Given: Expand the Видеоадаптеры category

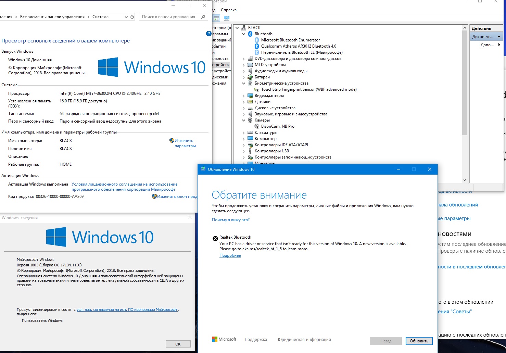Looking at the screenshot, I should [244, 96].
